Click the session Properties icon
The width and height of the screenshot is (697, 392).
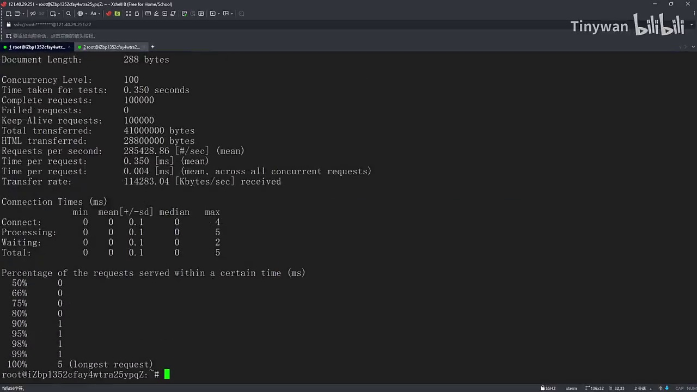pyautogui.click(x=53, y=14)
